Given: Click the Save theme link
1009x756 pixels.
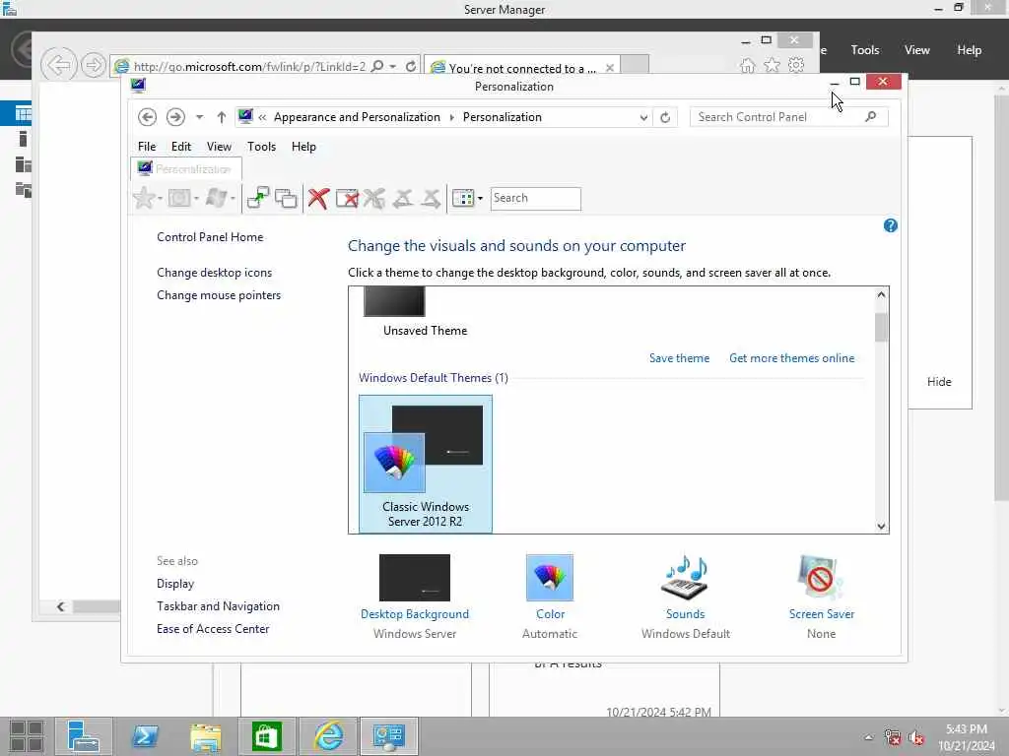Looking at the screenshot, I should 679,358.
